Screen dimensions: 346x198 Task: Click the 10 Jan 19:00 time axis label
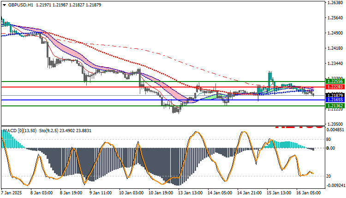point(161,193)
